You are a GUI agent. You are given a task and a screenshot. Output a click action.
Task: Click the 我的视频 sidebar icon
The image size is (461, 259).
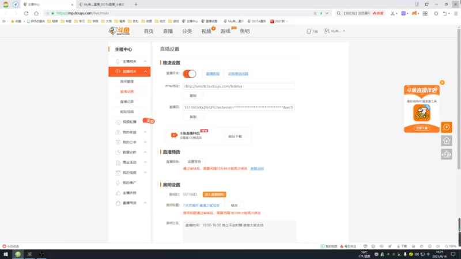(x=118, y=173)
